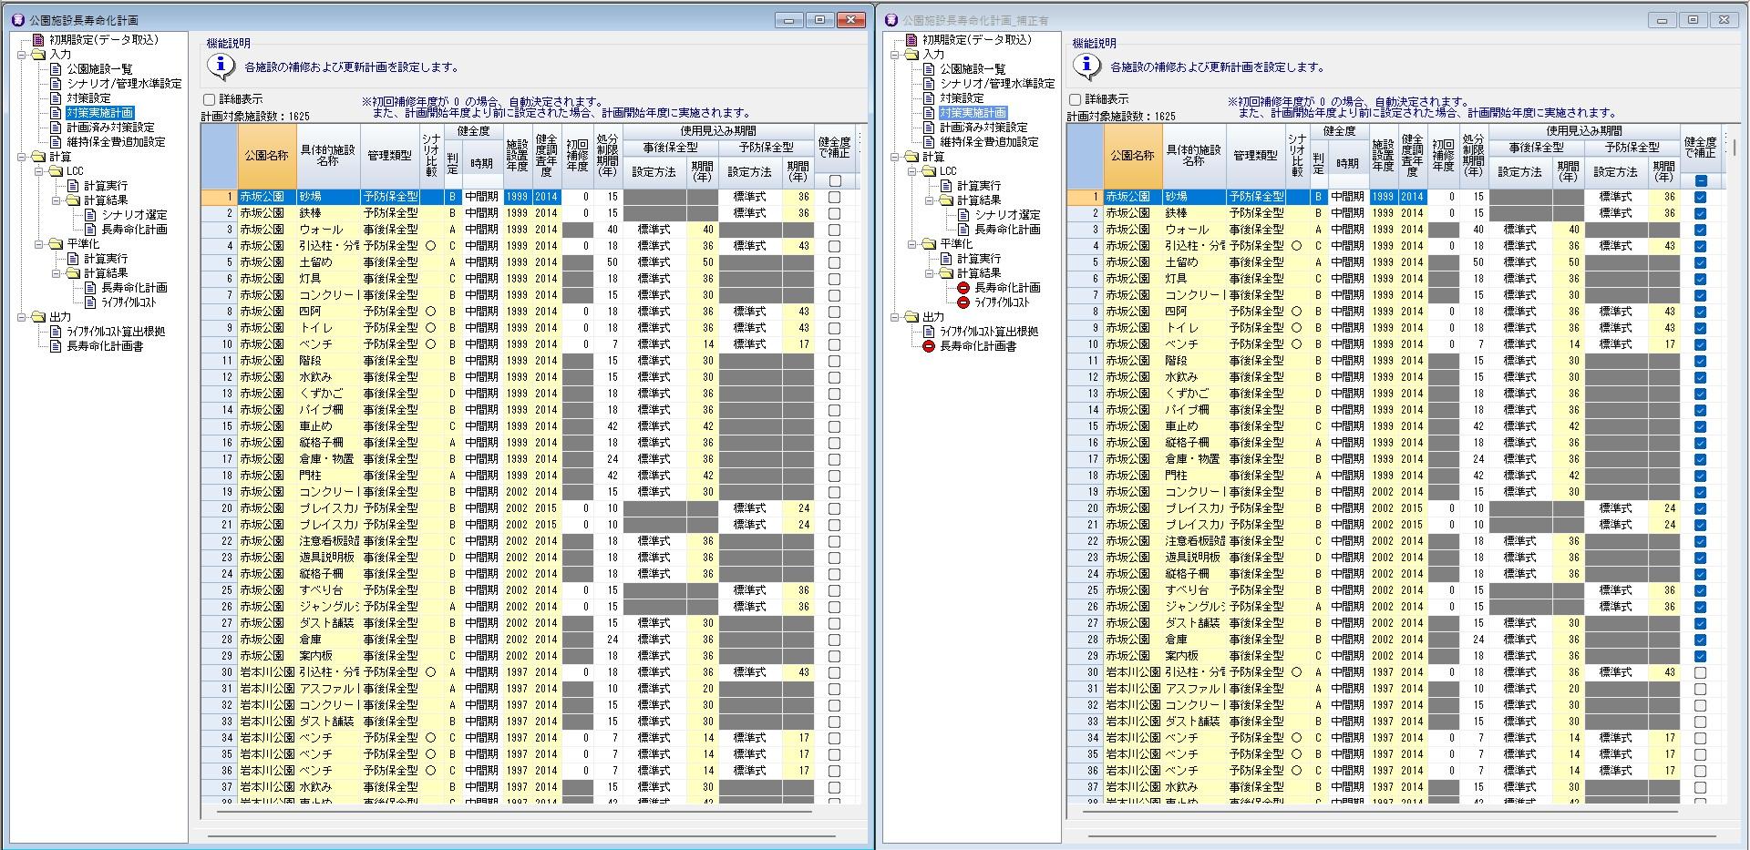Click the application icon in left window title bar

point(17,20)
